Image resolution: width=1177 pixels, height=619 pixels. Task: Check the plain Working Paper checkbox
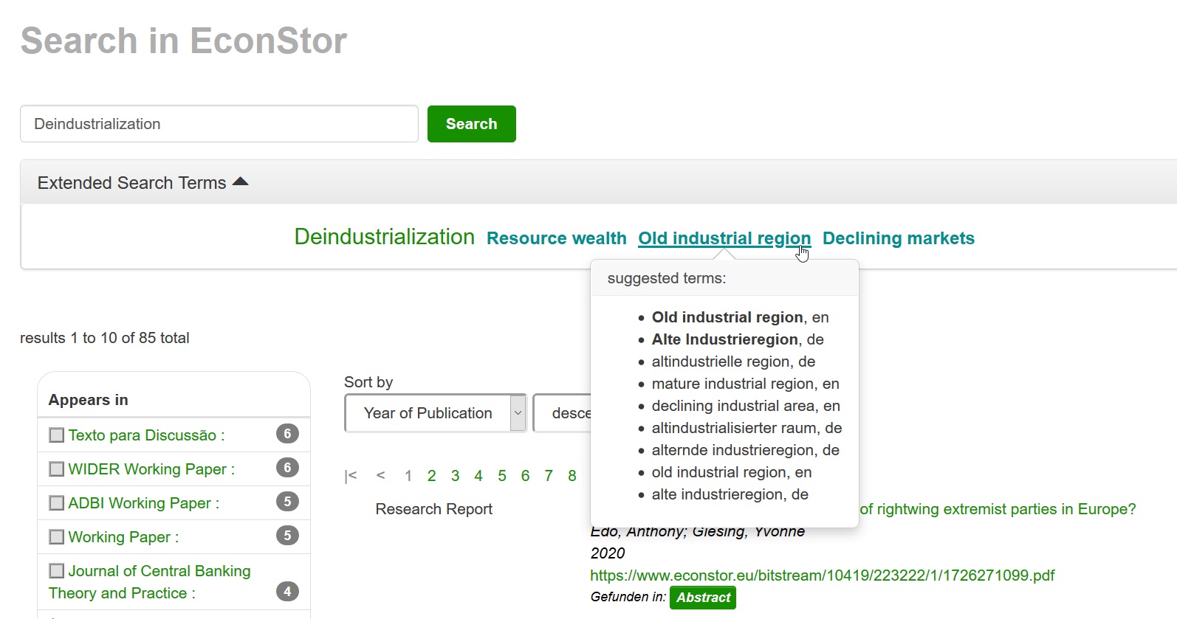(x=56, y=537)
